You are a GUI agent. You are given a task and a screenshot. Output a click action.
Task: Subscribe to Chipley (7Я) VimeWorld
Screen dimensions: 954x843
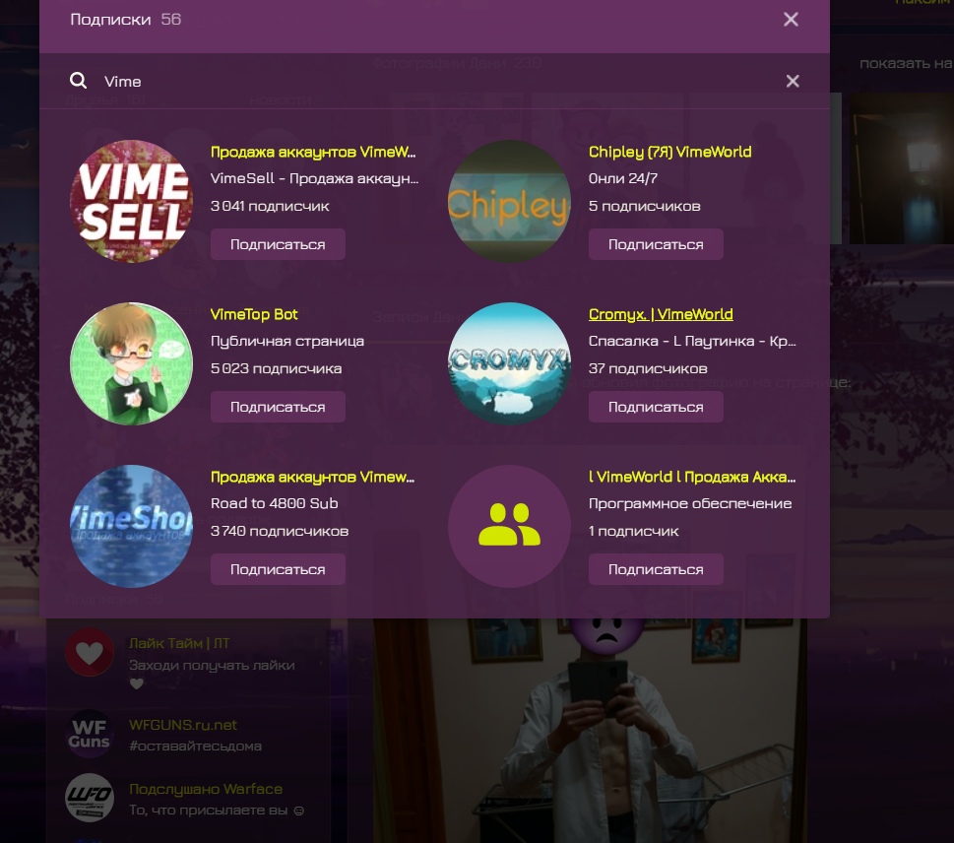656,244
